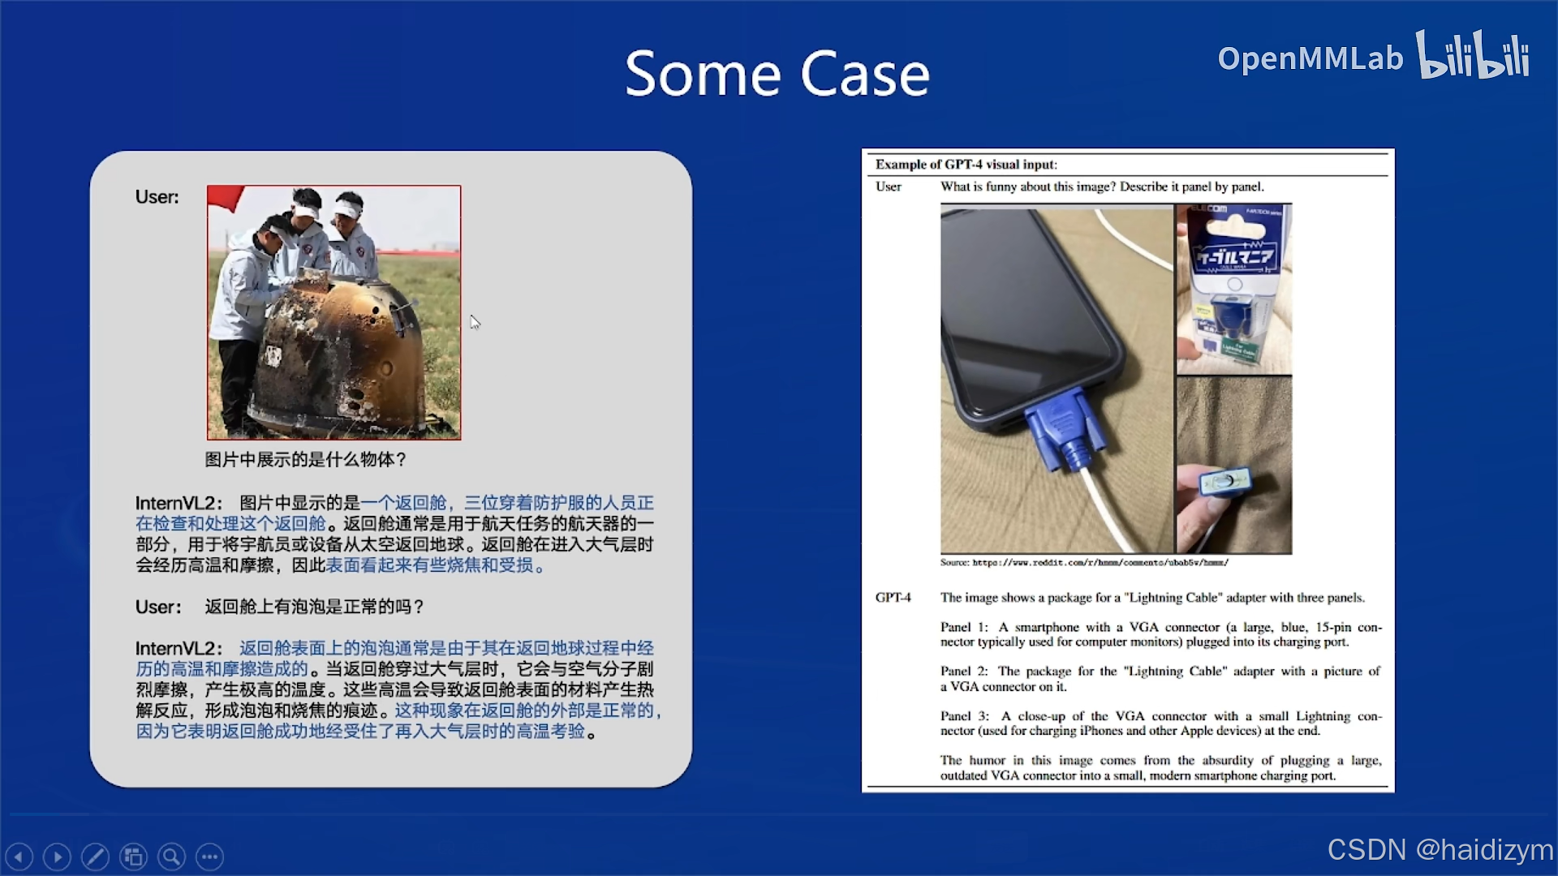The width and height of the screenshot is (1558, 876).
Task: Click the '返回舱上有泡泡是正常的吗?' question
Action: pos(314,607)
